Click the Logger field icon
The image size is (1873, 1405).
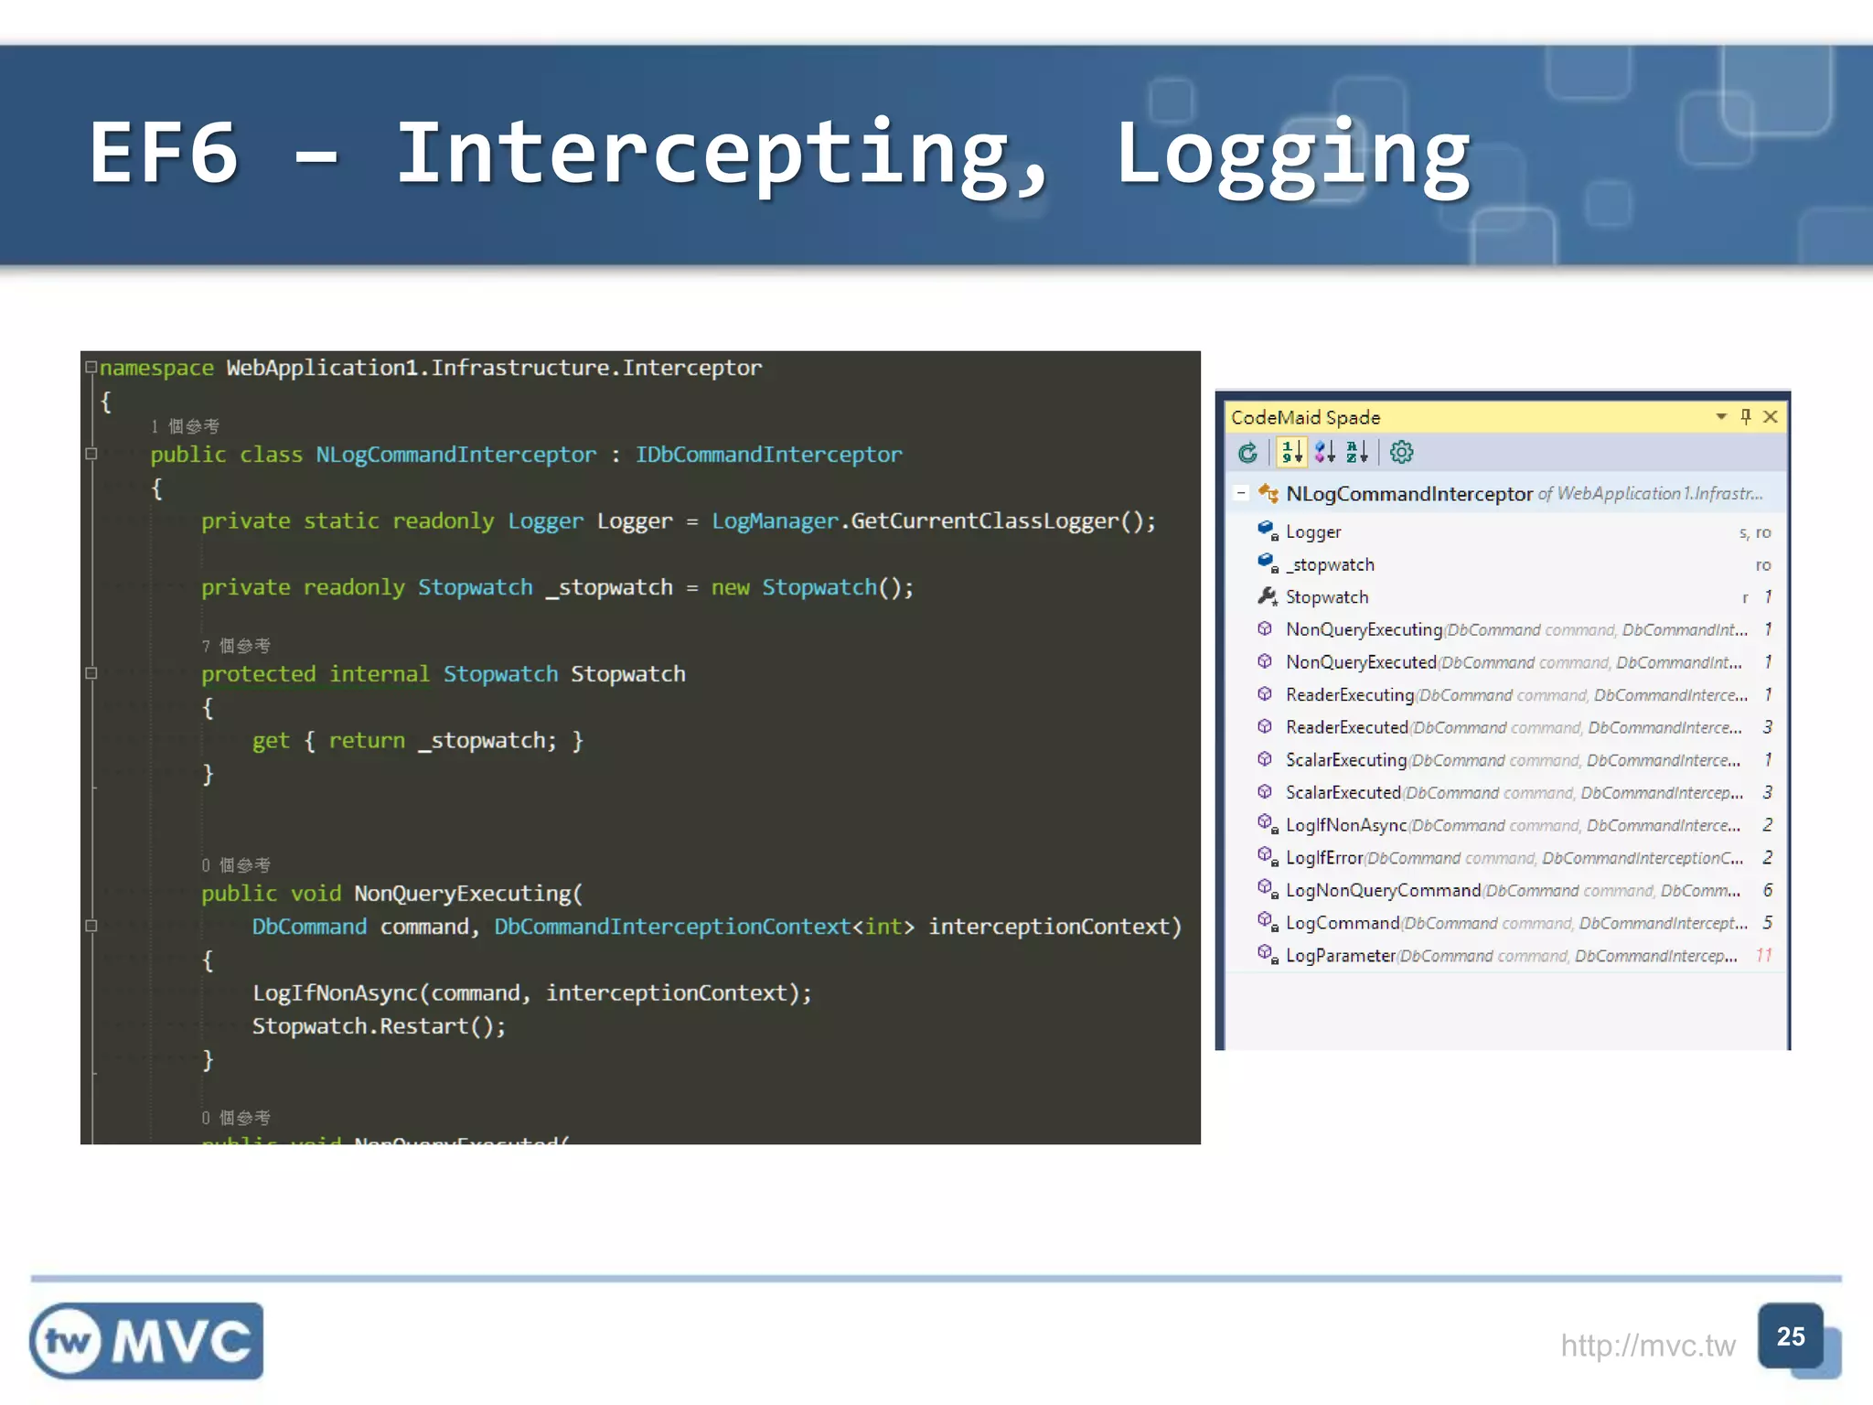pyautogui.click(x=1268, y=531)
